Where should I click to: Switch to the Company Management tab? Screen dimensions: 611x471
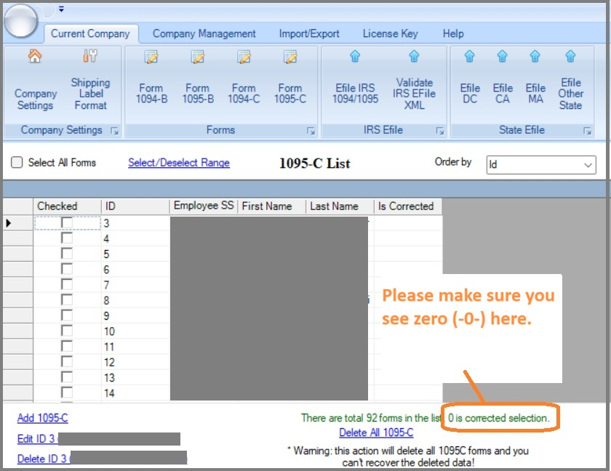[x=204, y=33]
